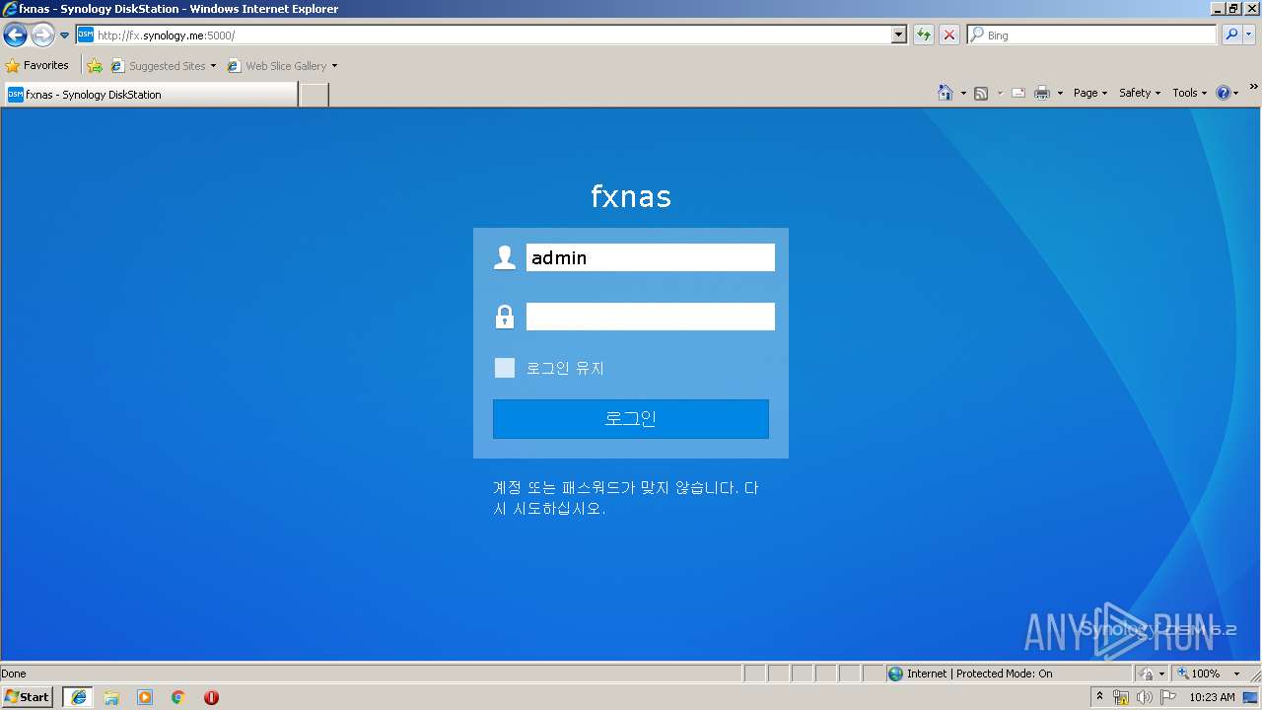Click the red Stop loading icon
The height and width of the screenshot is (710, 1262).
point(949,35)
